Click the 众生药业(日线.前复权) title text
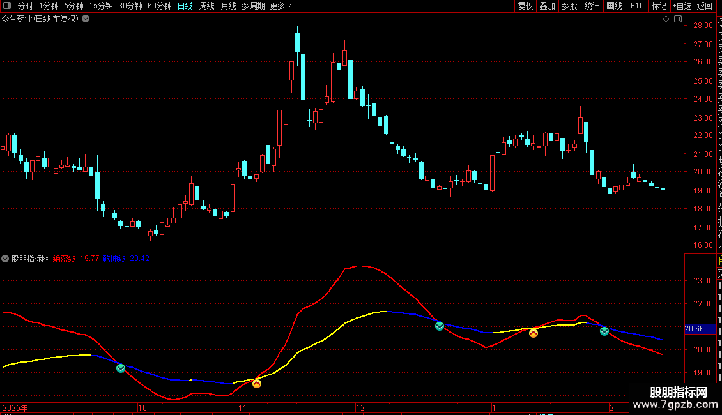722x415 pixels. [40, 19]
